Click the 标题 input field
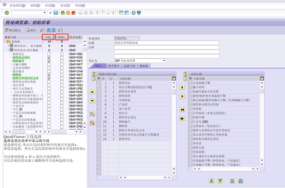Viewport: 285px width, 188px height. (x=167, y=43)
